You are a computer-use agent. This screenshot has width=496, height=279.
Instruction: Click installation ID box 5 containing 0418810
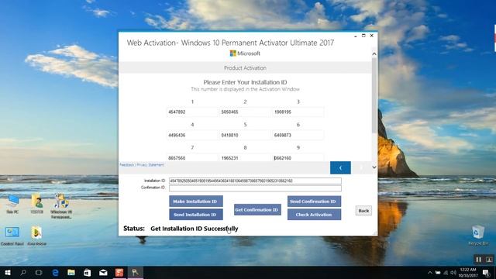(x=245, y=135)
